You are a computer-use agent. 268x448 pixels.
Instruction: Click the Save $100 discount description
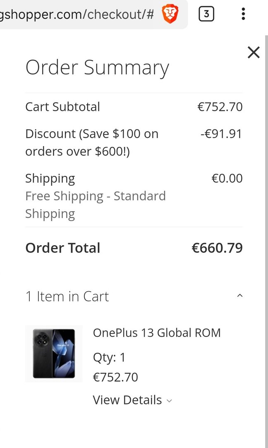(x=92, y=143)
